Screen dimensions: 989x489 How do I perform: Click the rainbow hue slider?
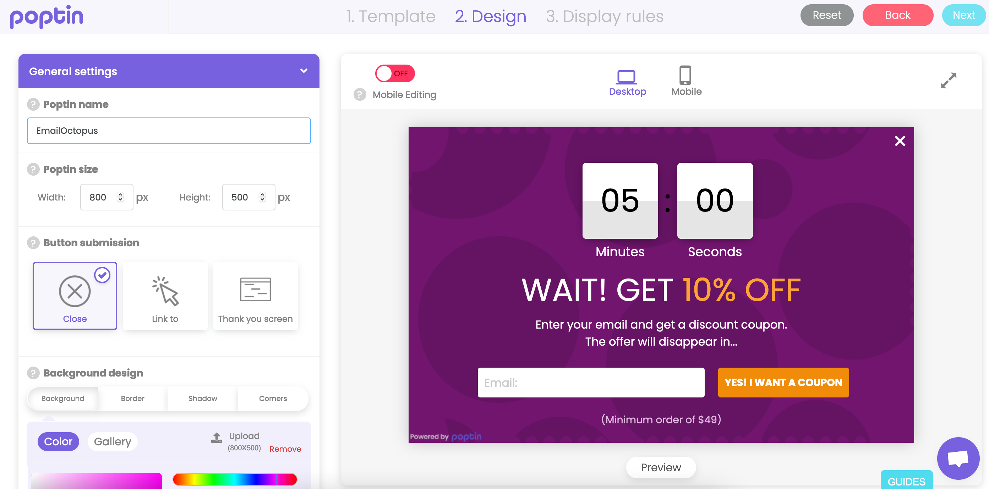235,479
